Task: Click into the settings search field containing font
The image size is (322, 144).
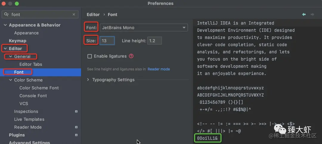Action: coord(40,15)
